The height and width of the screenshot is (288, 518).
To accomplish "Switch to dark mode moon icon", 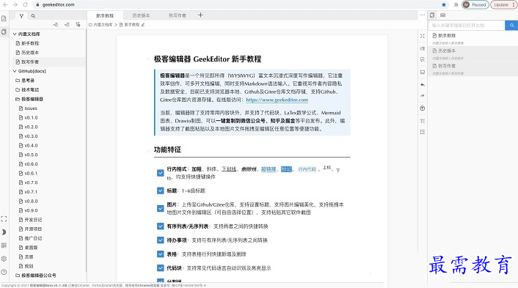I will click(x=4, y=232).
